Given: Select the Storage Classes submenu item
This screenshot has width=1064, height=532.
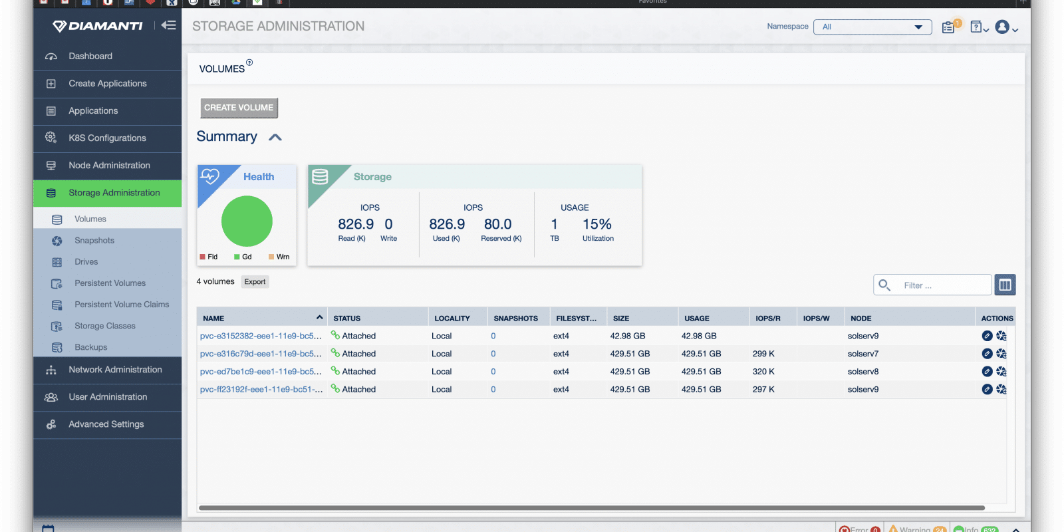Looking at the screenshot, I should (108, 326).
